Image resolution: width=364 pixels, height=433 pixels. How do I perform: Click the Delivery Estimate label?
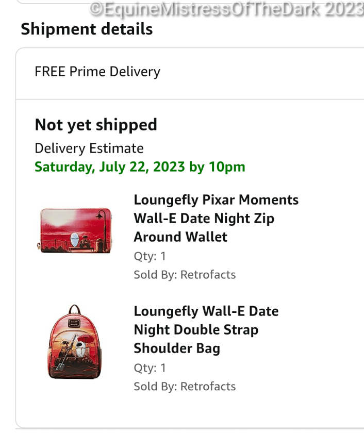(89, 148)
